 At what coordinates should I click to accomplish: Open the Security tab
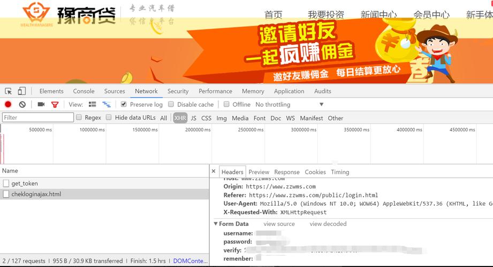178,91
